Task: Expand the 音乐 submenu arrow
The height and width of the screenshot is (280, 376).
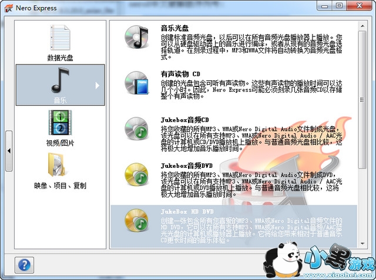Action: (x=97, y=86)
